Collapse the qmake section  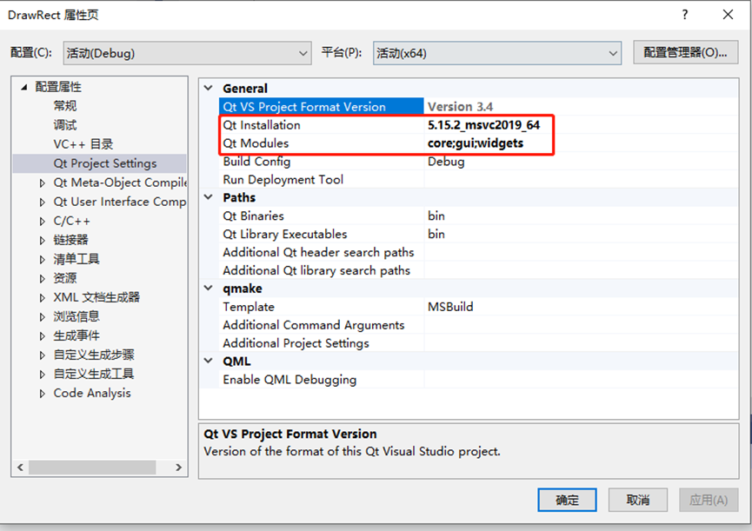point(208,288)
